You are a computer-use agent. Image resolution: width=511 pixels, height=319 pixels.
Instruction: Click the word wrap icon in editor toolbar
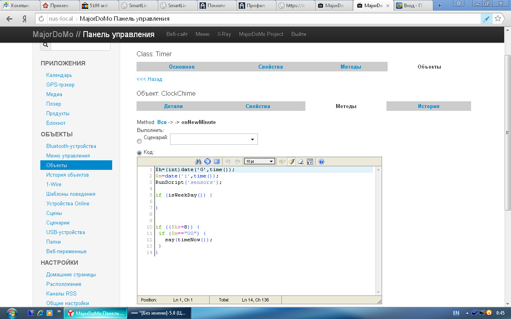pyautogui.click(x=310, y=161)
